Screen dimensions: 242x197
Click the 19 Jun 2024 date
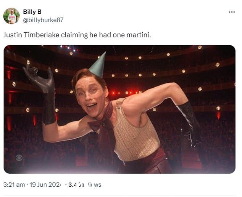point(45,184)
